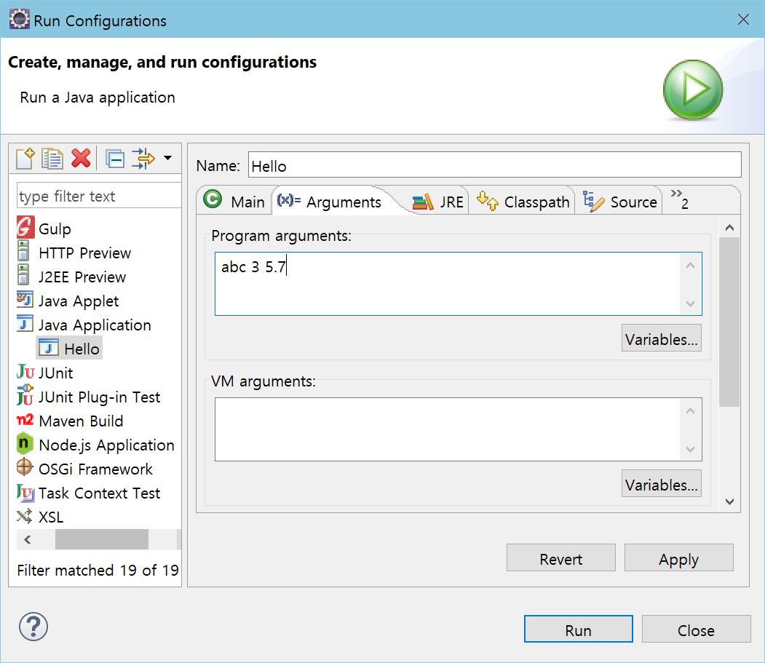Open the Classpath tab
765x663 pixels.
pos(523,201)
